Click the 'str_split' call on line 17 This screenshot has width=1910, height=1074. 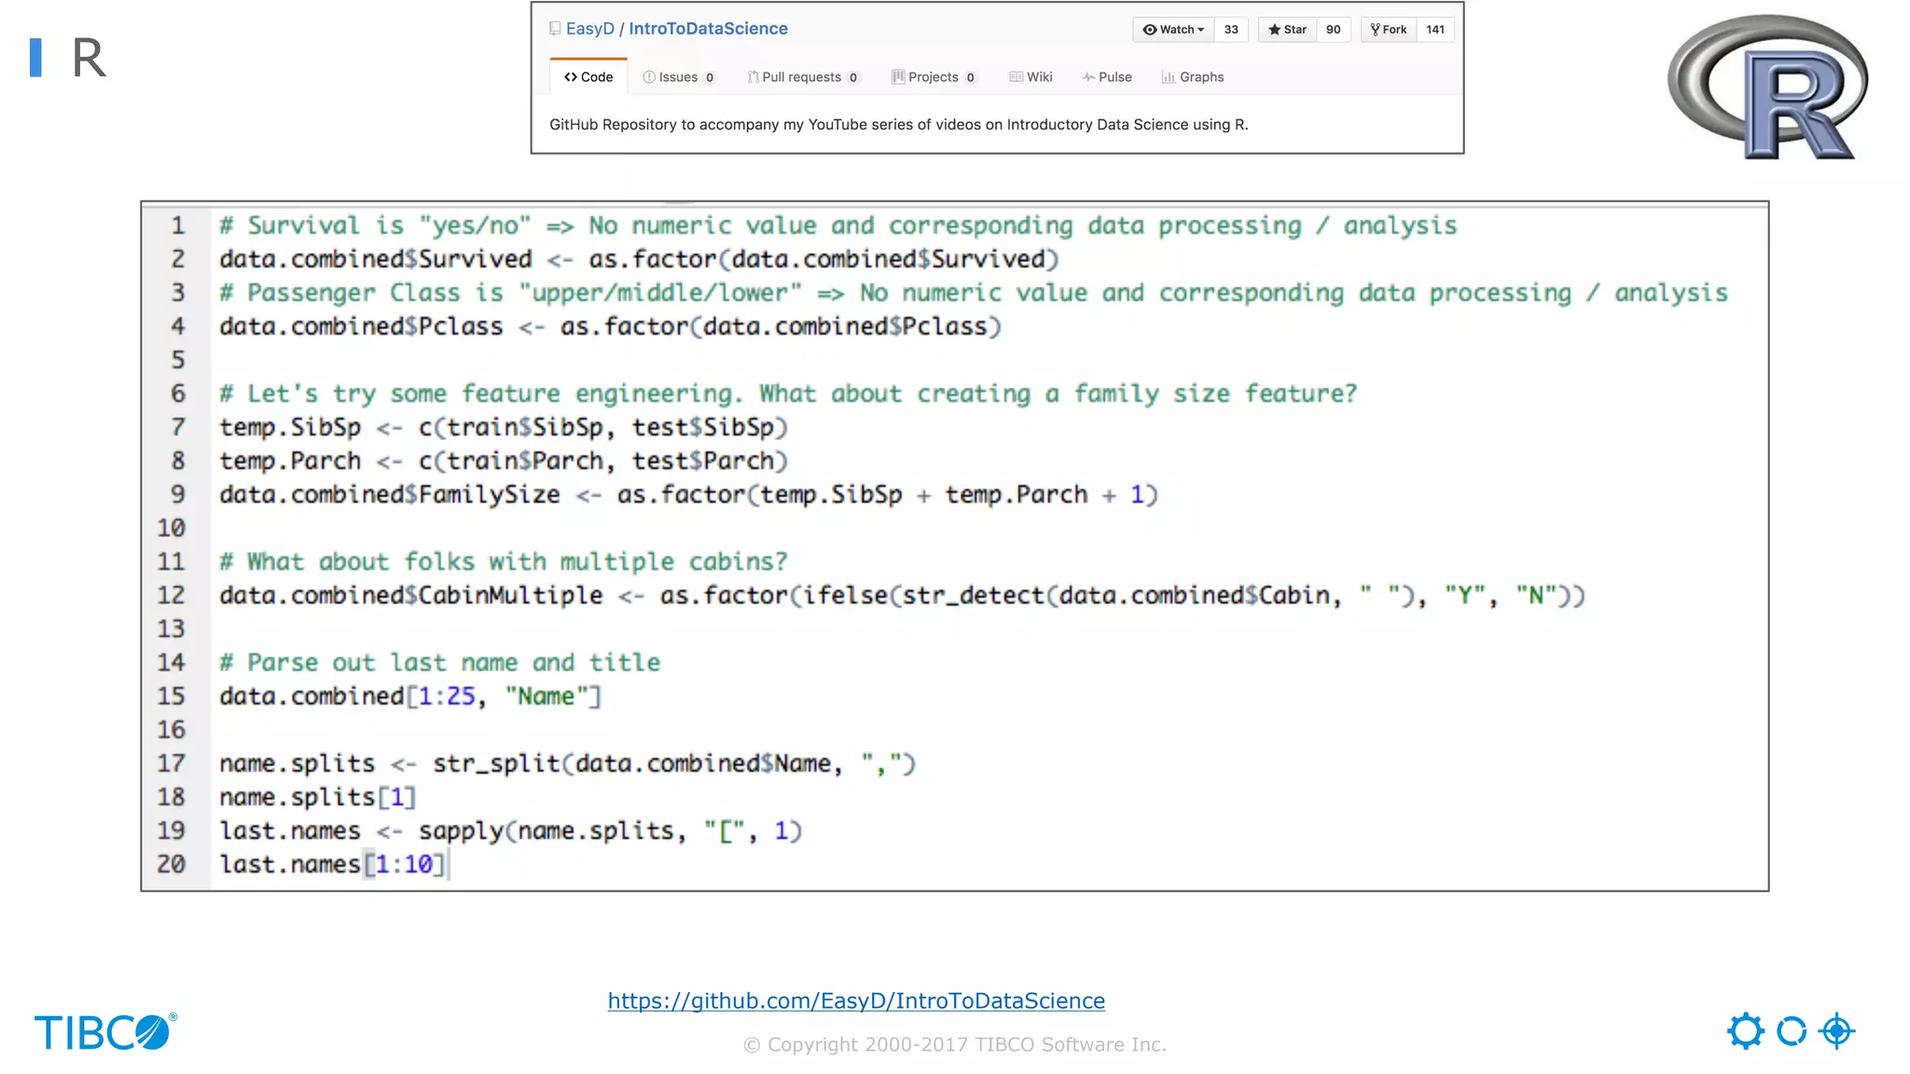pos(496,764)
